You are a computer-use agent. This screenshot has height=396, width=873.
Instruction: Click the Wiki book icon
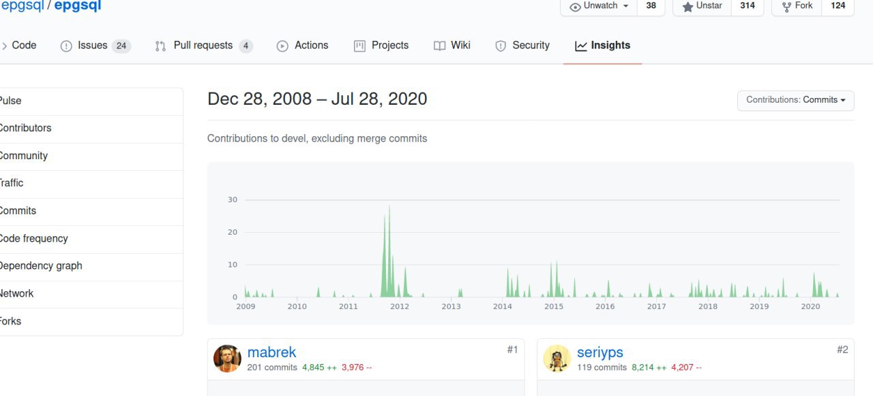(x=440, y=46)
